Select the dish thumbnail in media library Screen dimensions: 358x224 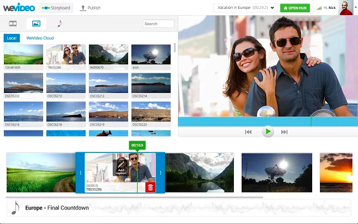(151, 57)
